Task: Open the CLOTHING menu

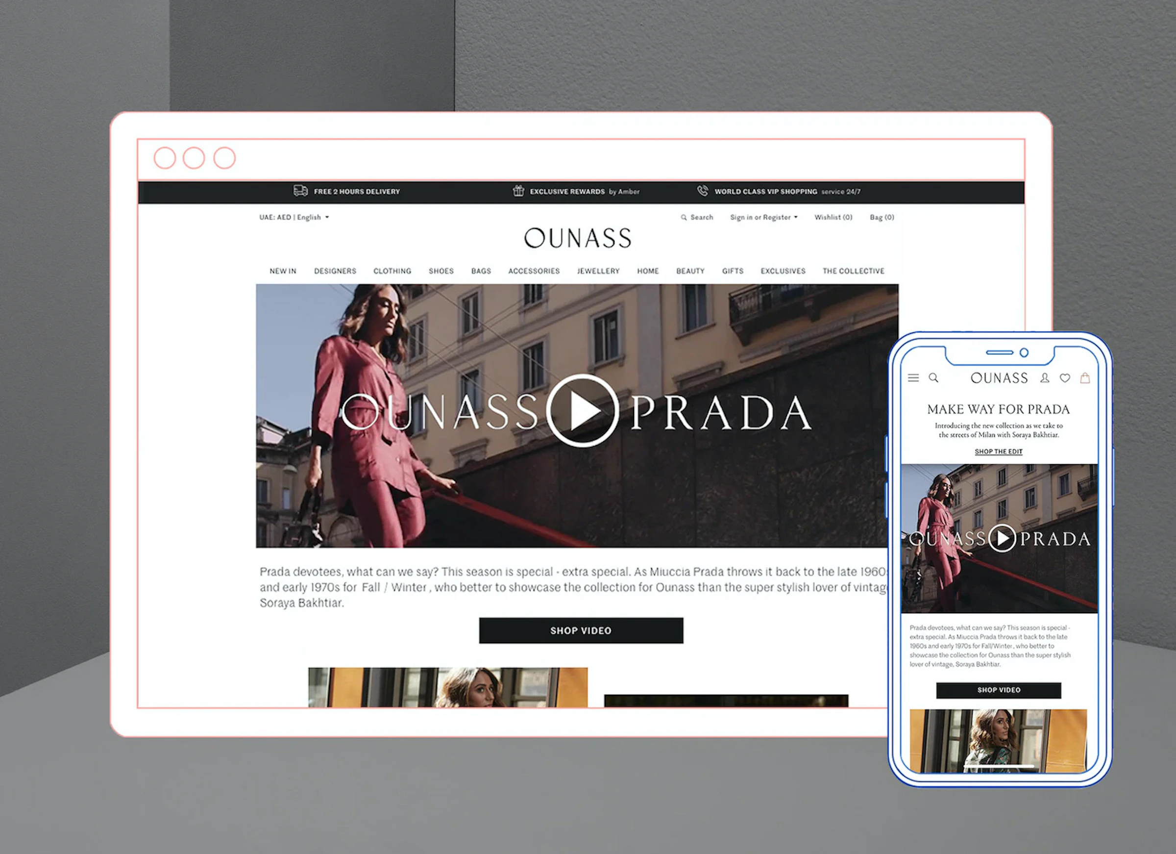Action: pyautogui.click(x=392, y=271)
